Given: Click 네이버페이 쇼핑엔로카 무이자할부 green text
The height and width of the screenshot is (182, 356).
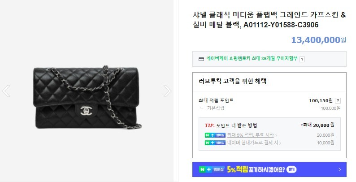Looking at the screenshot, I should pyautogui.click(x=252, y=58).
